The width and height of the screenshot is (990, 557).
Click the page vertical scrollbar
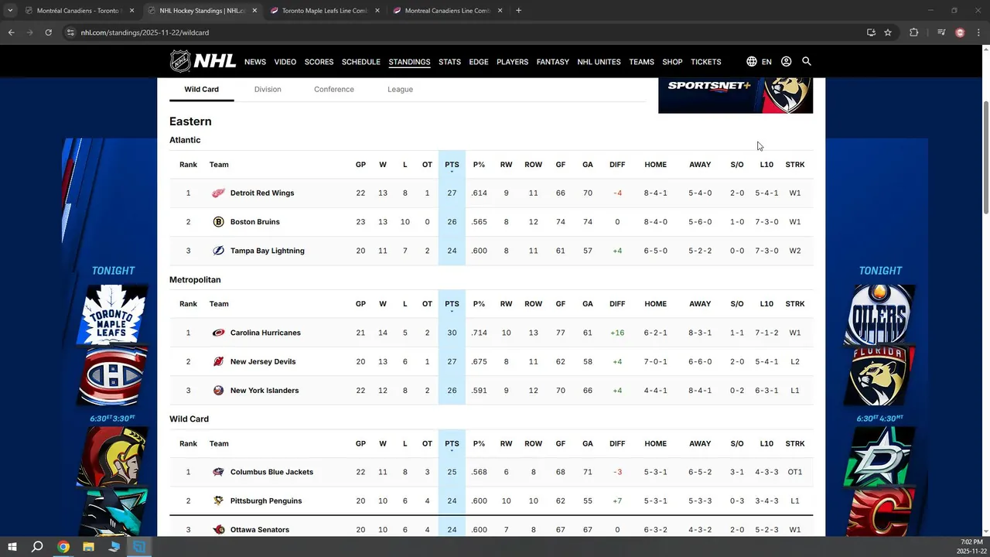point(985,158)
